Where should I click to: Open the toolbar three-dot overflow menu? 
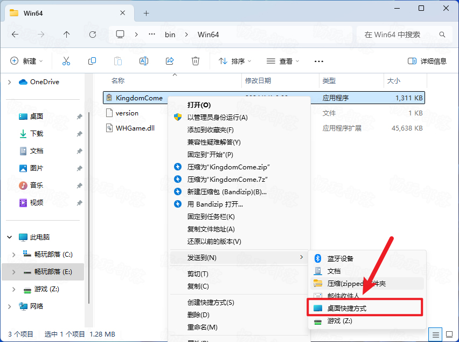click(319, 61)
